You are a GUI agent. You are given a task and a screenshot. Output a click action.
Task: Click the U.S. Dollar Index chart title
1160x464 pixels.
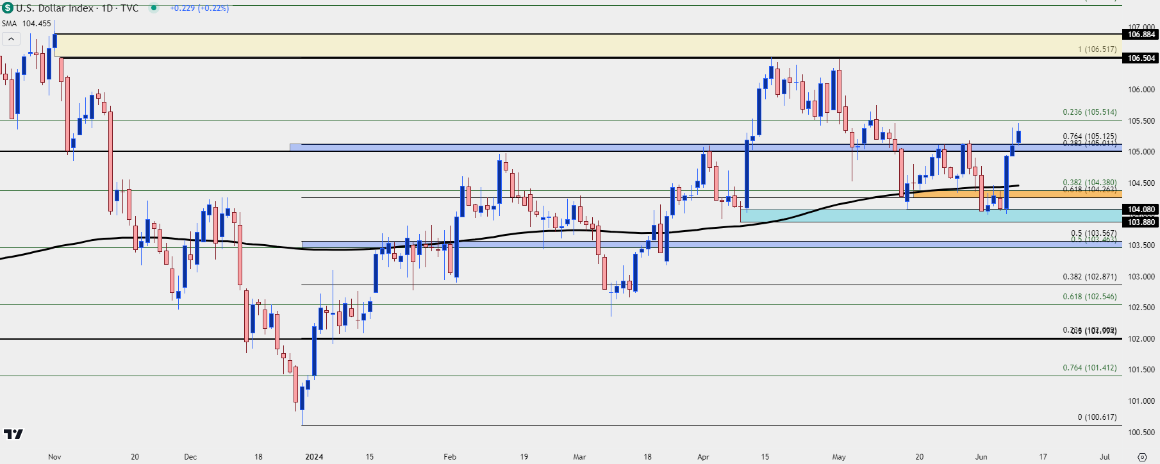click(x=77, y=8)
